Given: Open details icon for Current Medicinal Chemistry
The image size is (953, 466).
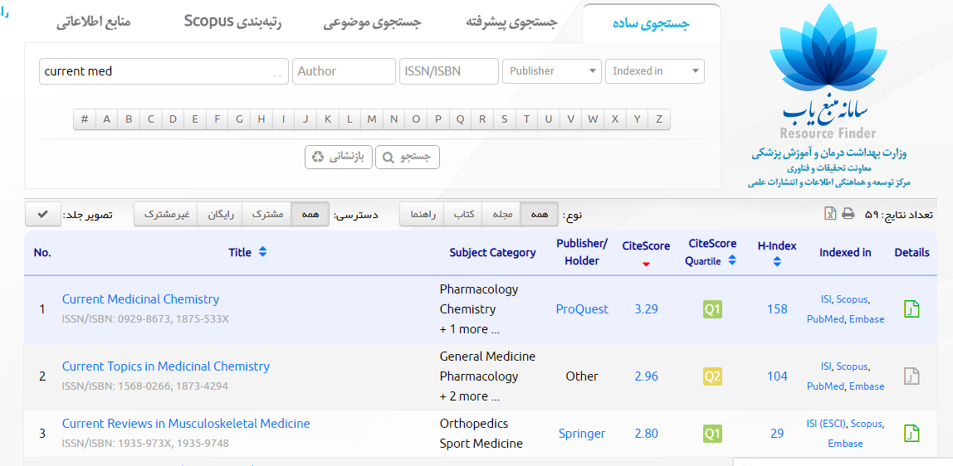Looking at the screenshot, I should tap(911, 308).
